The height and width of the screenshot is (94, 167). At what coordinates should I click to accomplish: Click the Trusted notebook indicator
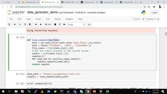point(136,19)
